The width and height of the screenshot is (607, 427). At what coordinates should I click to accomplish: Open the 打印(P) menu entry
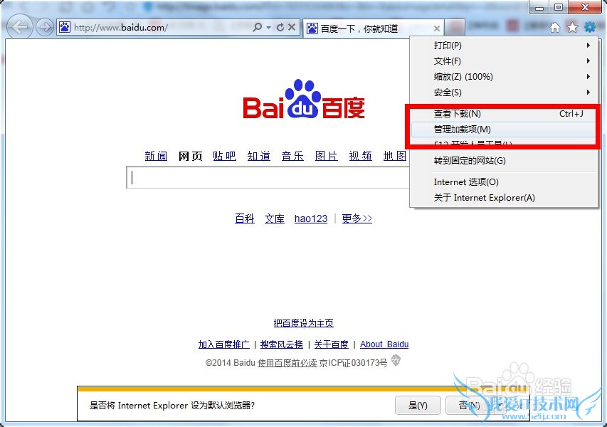point(504,46)
